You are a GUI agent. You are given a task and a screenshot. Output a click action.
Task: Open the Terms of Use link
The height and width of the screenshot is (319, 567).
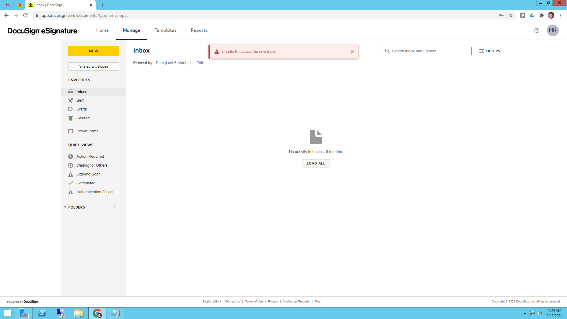point(254,302)
